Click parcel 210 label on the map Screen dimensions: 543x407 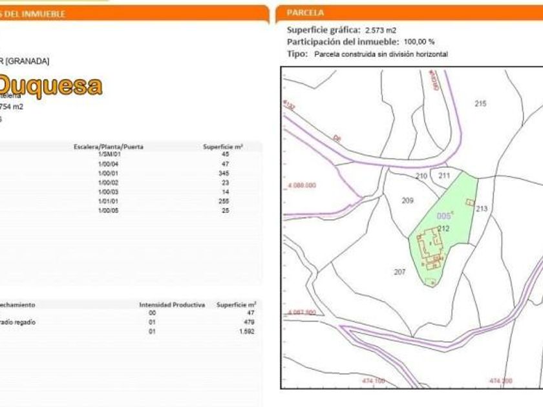point(421,176)
